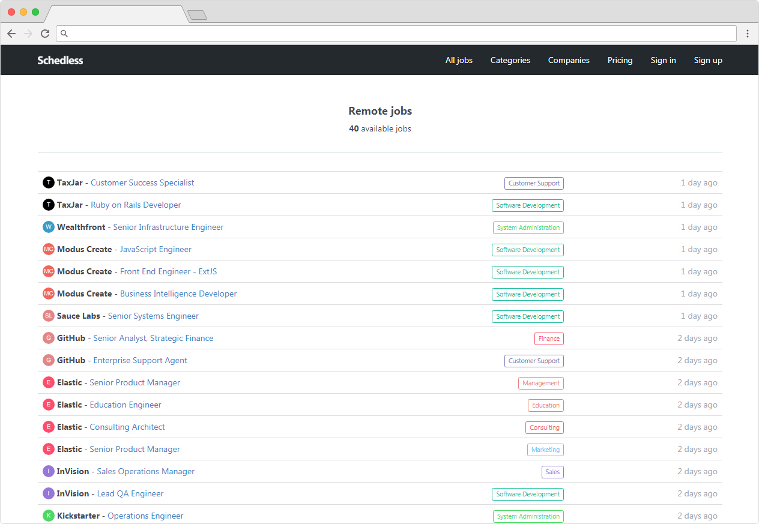Click the Kickstarter company name
The width and height of the screenshot is (759, 524).
(78, 516)
